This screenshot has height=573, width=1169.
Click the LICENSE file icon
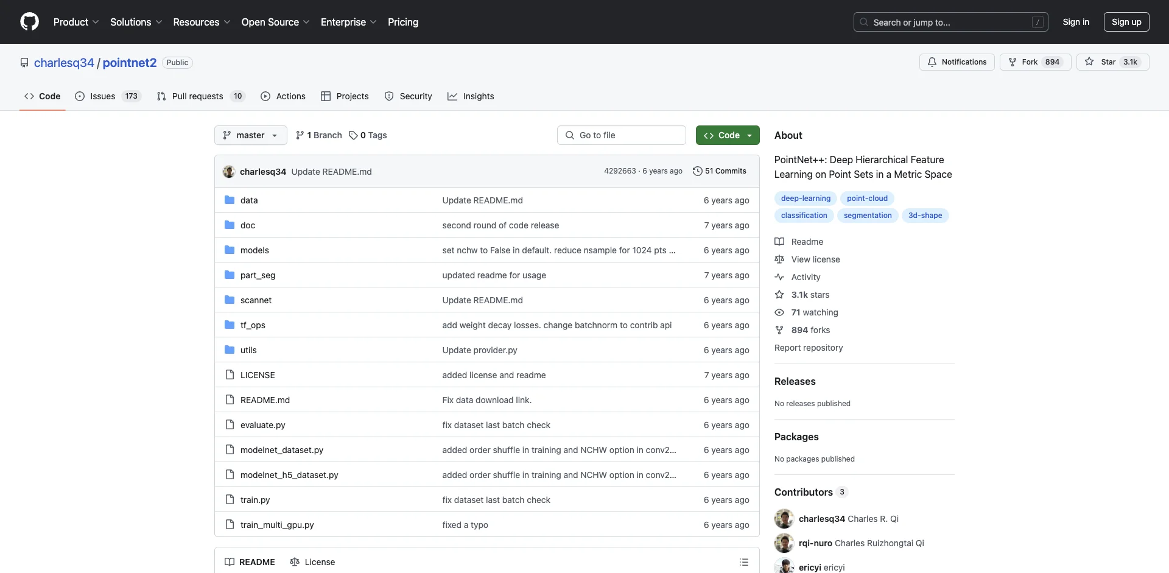tap(230, 374)
